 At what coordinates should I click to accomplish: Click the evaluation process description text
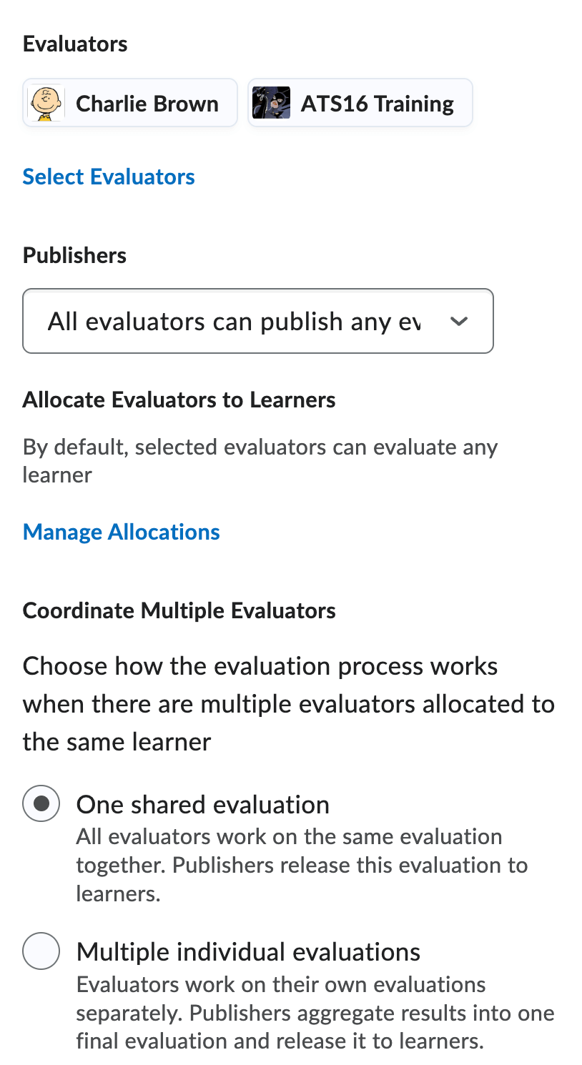point(288,703)
